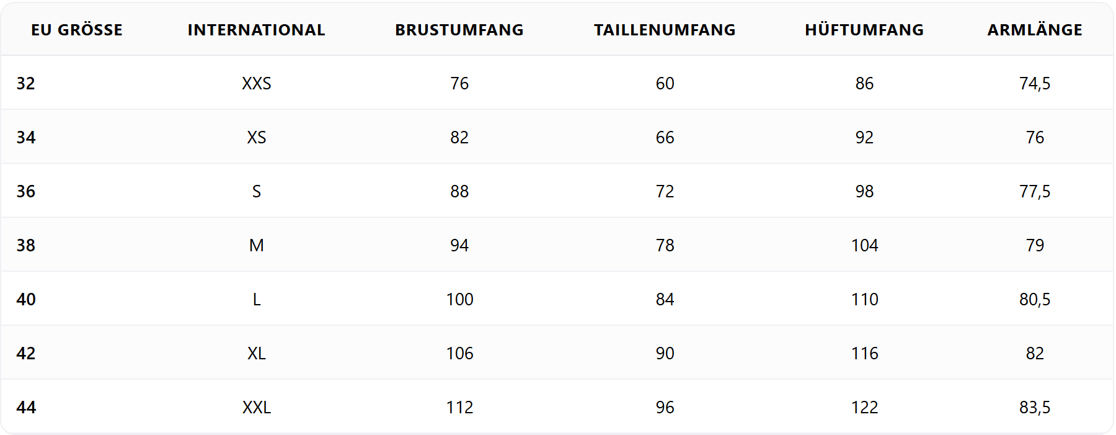Viewport: 1116px width, 435px height.
Task: Select the BRUSTUMFANG column header
Action: (459, 30)
